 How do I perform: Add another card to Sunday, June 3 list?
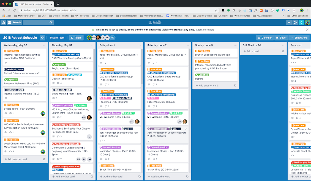[x=207, y=85]
